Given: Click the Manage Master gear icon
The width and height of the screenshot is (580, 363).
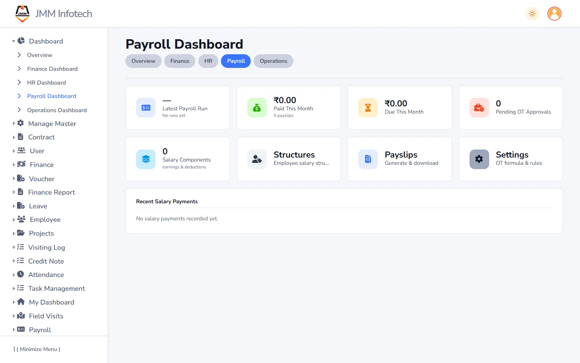Looking at the screenshot, I should click(21, 123).
